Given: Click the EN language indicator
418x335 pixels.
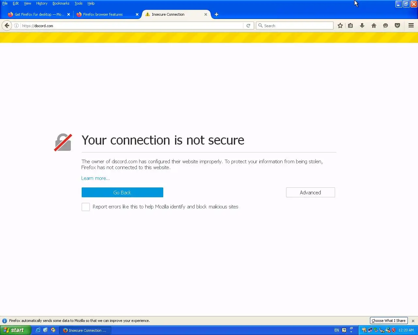Looking at the screenshot, I should tap(337, 330).
